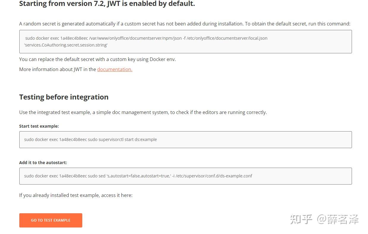Click the 'Start test example:' label
The width and height of the screenshot is (368, 234).
tap(39, 126)
